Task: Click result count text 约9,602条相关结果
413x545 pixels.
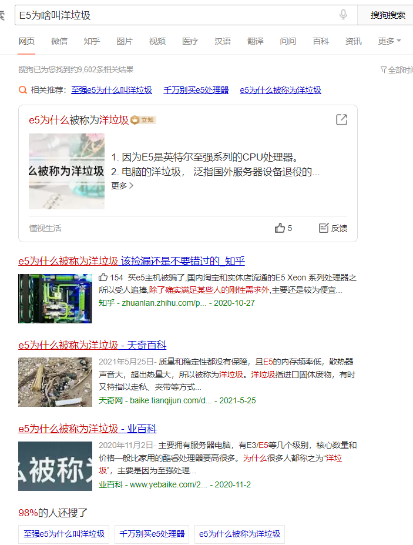Action: click(102, 69)
